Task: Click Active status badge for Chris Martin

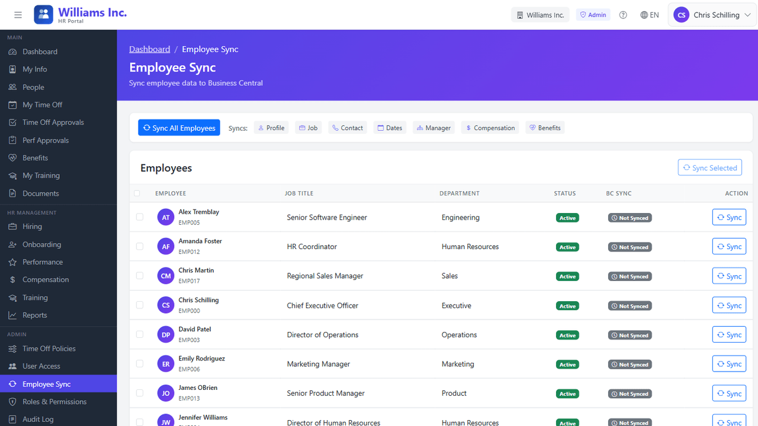Action: 567,276
